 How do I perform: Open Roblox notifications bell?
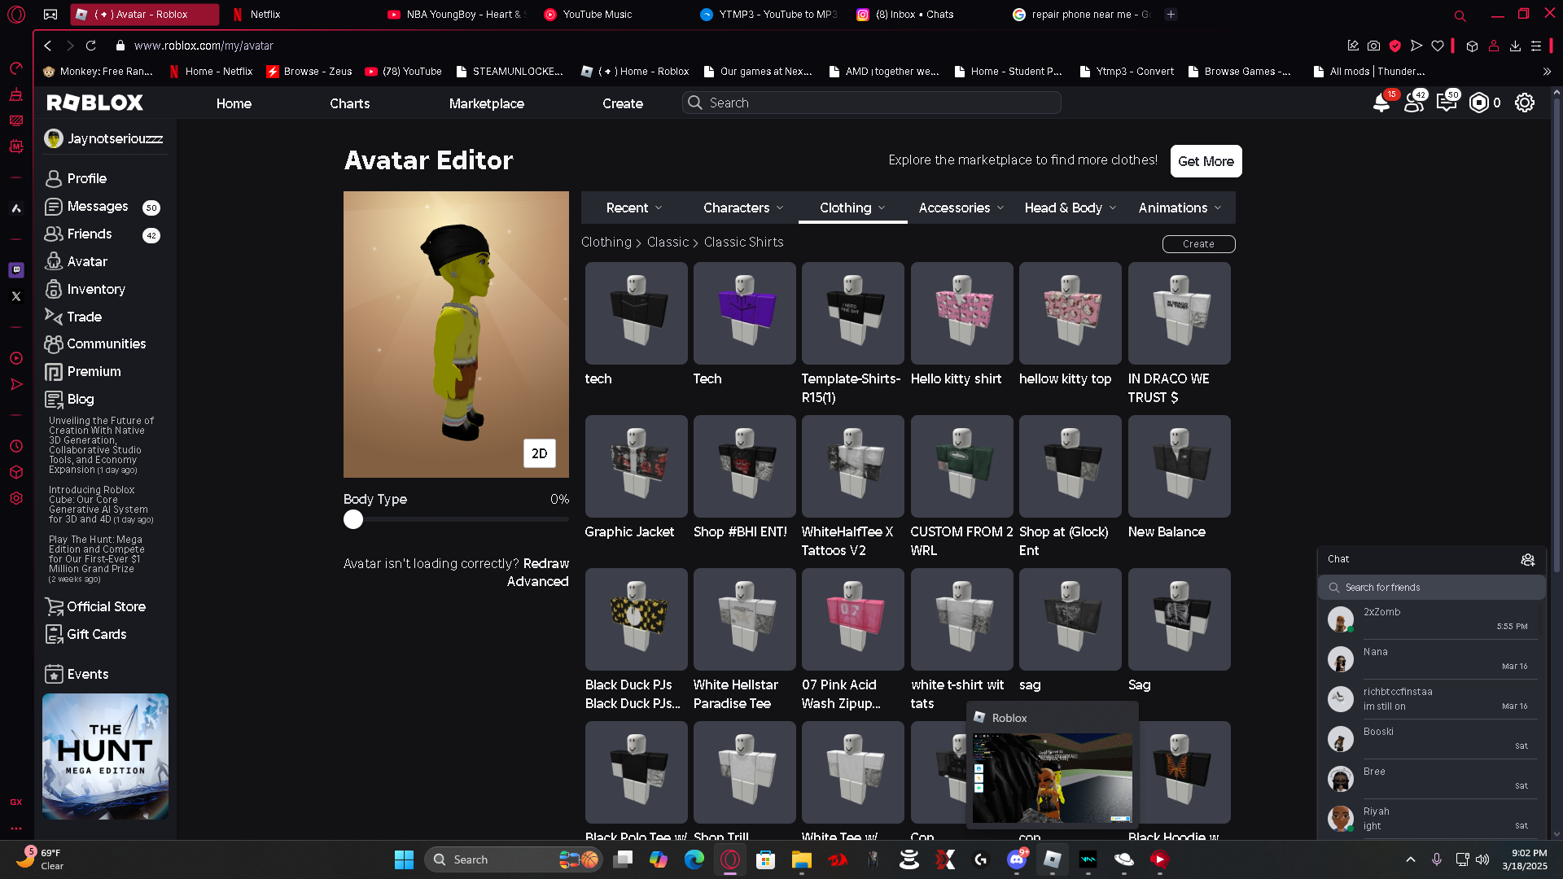[x=1381, y=103]
